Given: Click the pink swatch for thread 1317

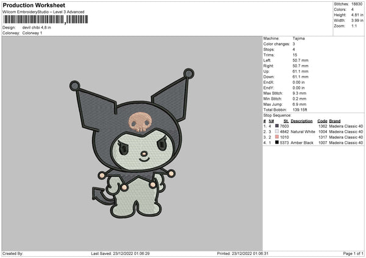Looking at the screenshot, I should pyautogui.click(x=277, y=137).
